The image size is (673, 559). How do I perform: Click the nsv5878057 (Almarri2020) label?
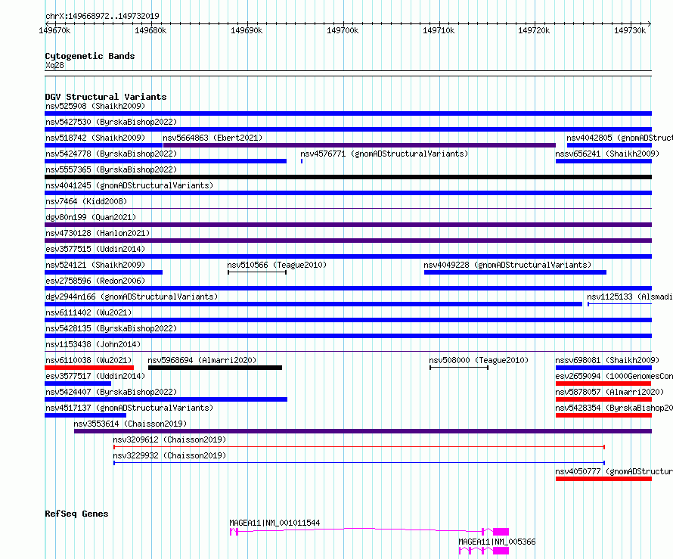pyautogui.click(x=609, y=392)
